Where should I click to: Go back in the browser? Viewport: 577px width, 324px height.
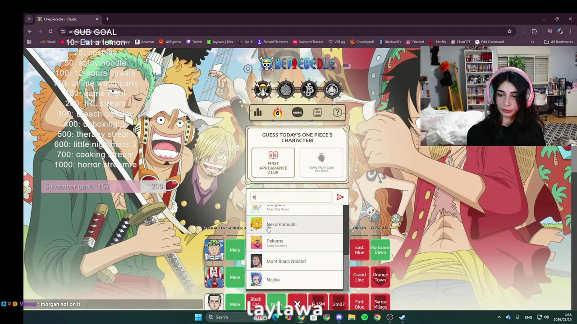click(x=30, y=31)
